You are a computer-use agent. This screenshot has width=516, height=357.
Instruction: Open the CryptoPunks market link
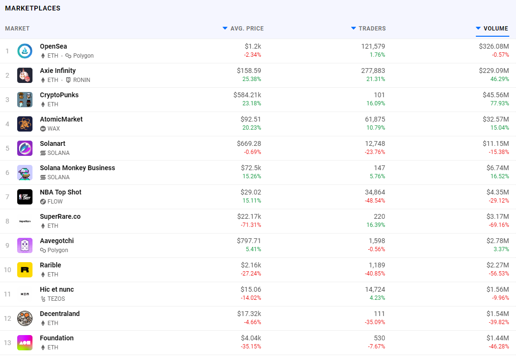point(59,95)
